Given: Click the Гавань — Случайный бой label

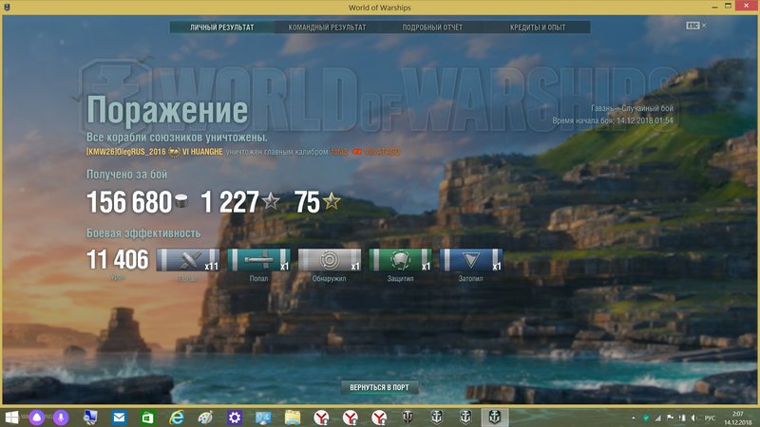Looking at the screenshot, I should tap(632, 108).
